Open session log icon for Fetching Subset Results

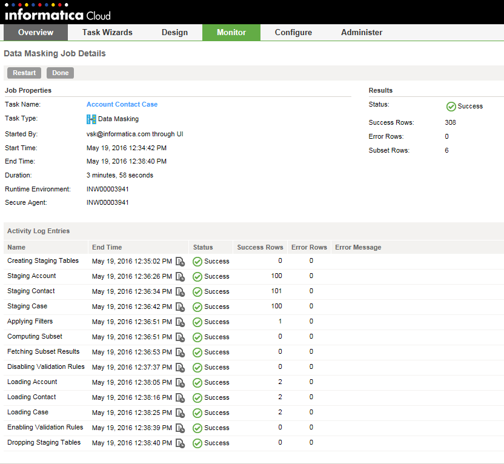(180, 352)
